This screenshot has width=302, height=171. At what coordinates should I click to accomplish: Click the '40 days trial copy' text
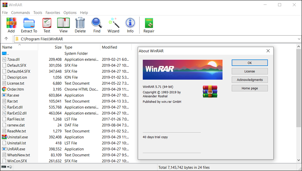pyautogui.click(x=155, y=137)
